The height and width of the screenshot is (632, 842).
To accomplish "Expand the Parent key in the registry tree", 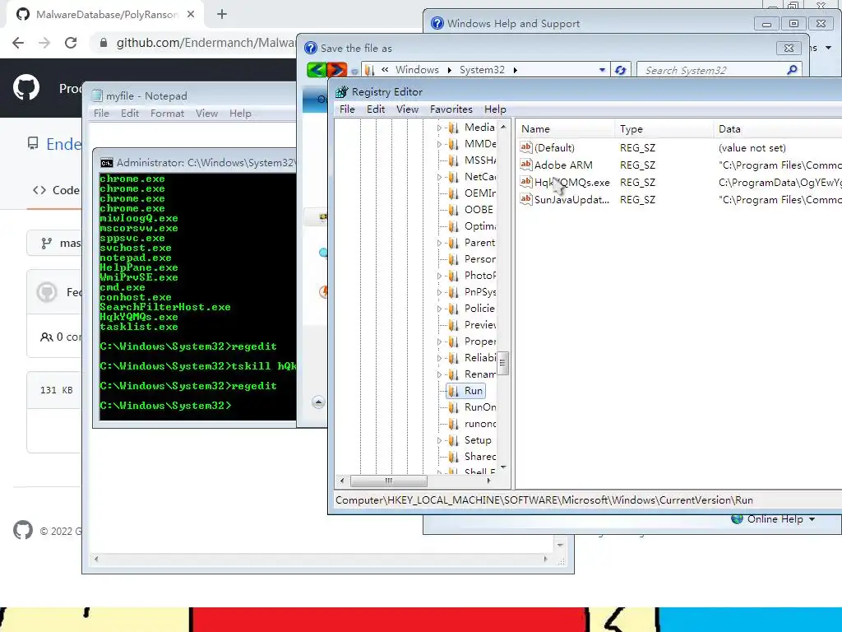I will [439, 243].
